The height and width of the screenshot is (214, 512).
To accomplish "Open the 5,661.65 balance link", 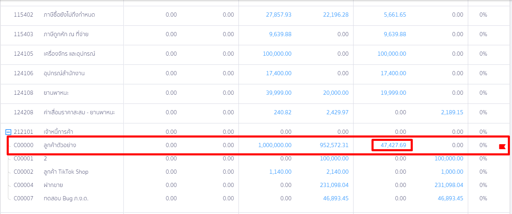I will (x=395, y=15).
